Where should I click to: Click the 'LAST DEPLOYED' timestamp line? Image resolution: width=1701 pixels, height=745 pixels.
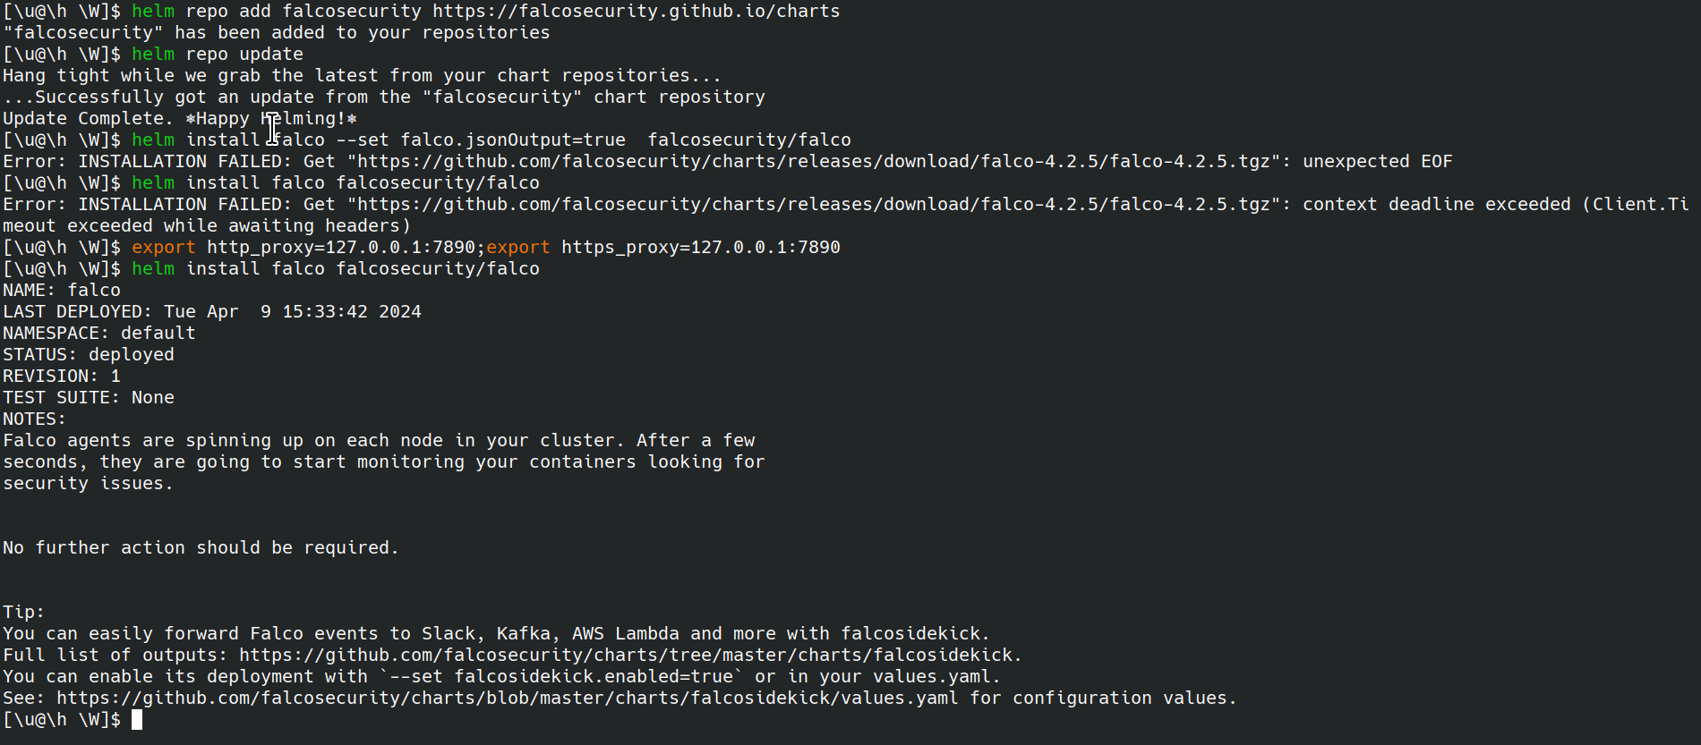point(212,312)
